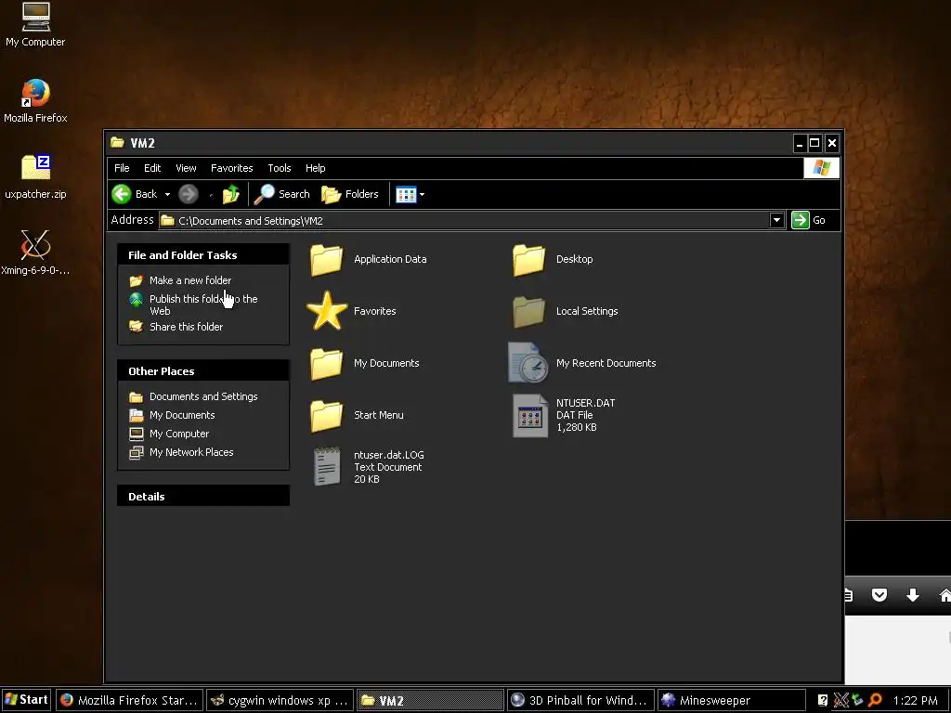Collapse the File and Folder Tasks panel
951x713 pixels.
[203, 254]
